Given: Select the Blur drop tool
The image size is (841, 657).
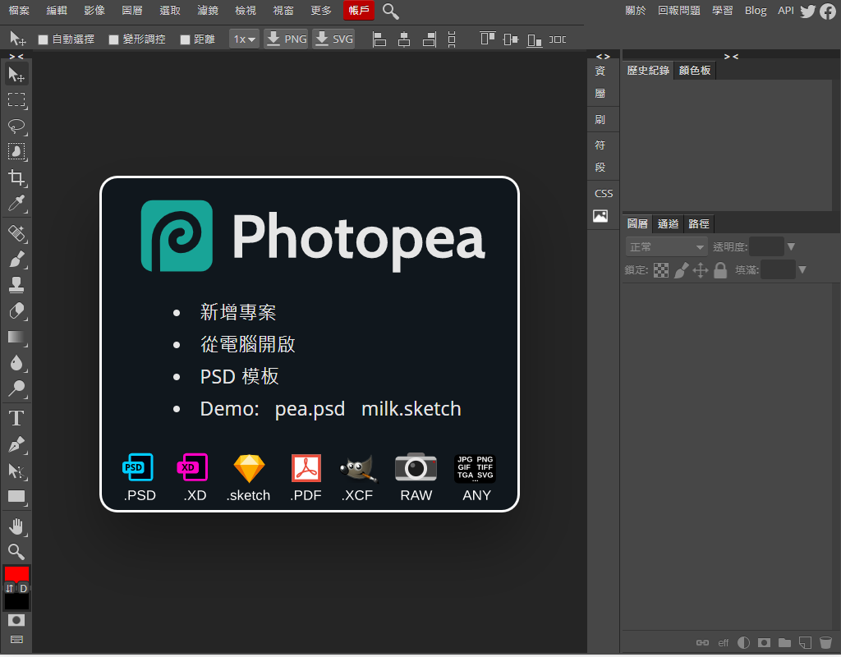Looking at the screenshot, I should pos(16,362).
